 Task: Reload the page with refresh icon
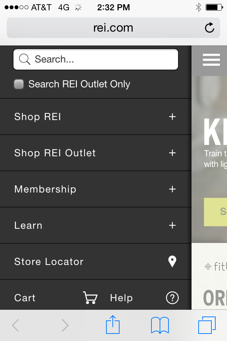click(209, 28)
